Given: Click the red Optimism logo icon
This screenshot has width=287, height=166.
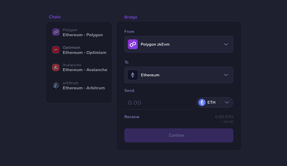Looking at the screenshot, I should tap(56, 50).
